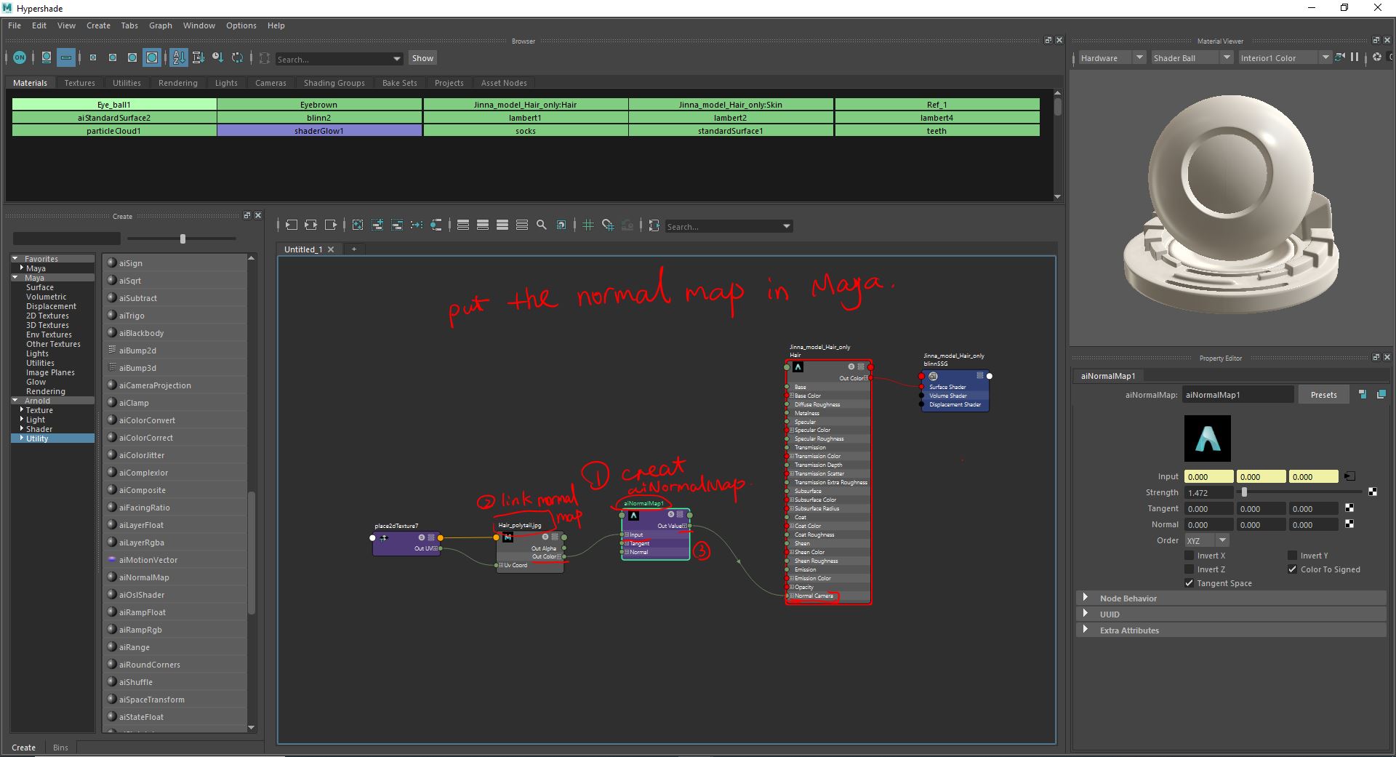Choose the small swatches size icon
This screenshot has width=1396, height=757.
93,57
